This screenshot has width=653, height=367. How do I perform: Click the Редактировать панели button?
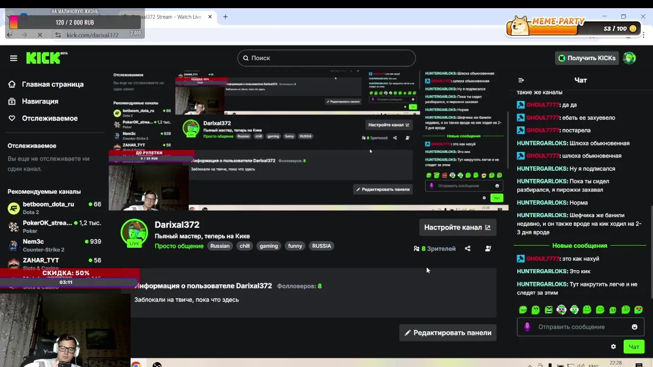coord(448,333)
